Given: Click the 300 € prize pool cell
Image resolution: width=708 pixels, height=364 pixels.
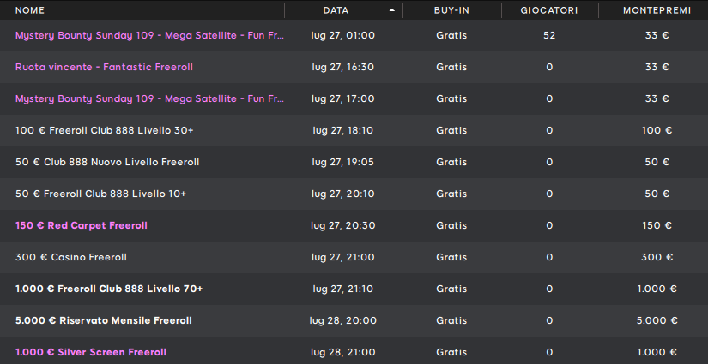Looking at the screenshot, I should (x=657, y=257).
